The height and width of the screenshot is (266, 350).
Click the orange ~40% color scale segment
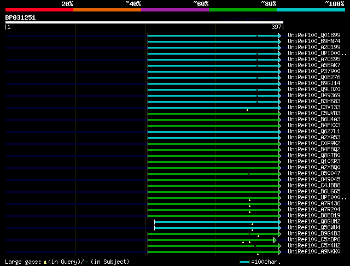[107, 10]
